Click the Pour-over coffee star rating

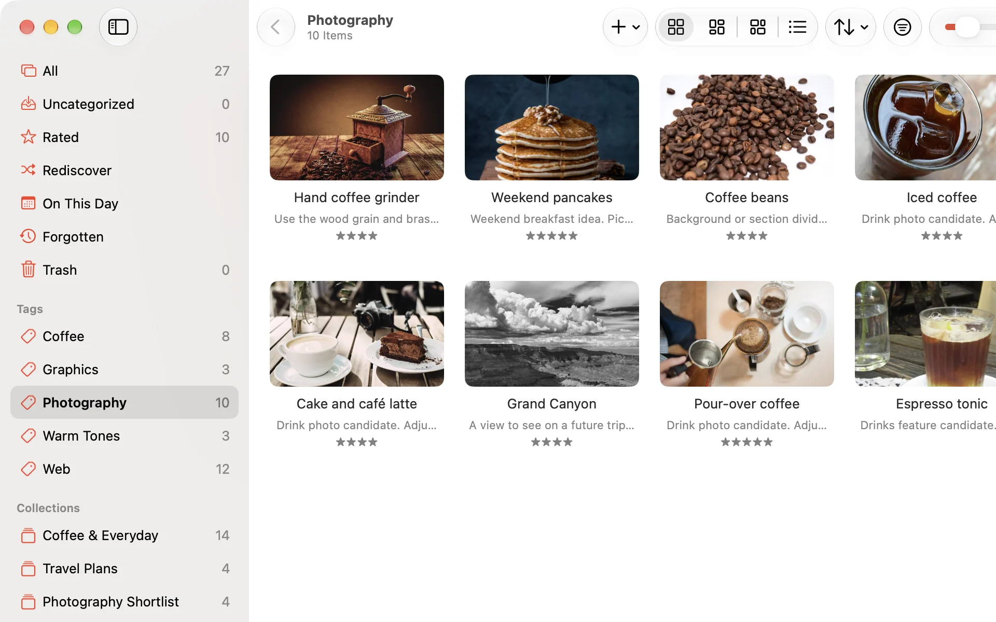click(747, 442)
